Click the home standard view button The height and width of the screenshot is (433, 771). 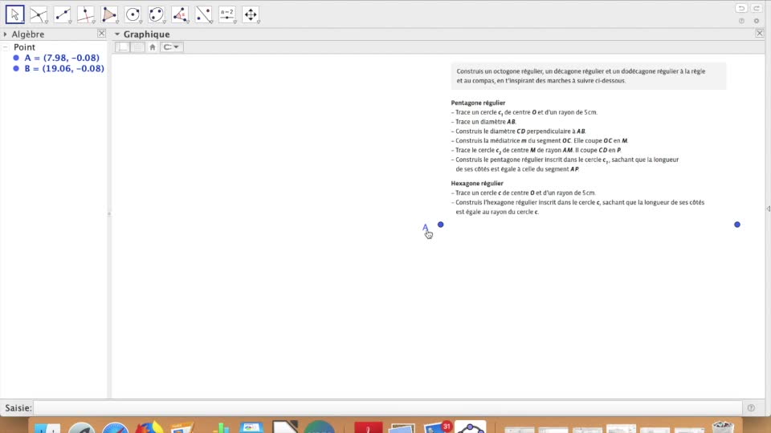click(153, 47)
